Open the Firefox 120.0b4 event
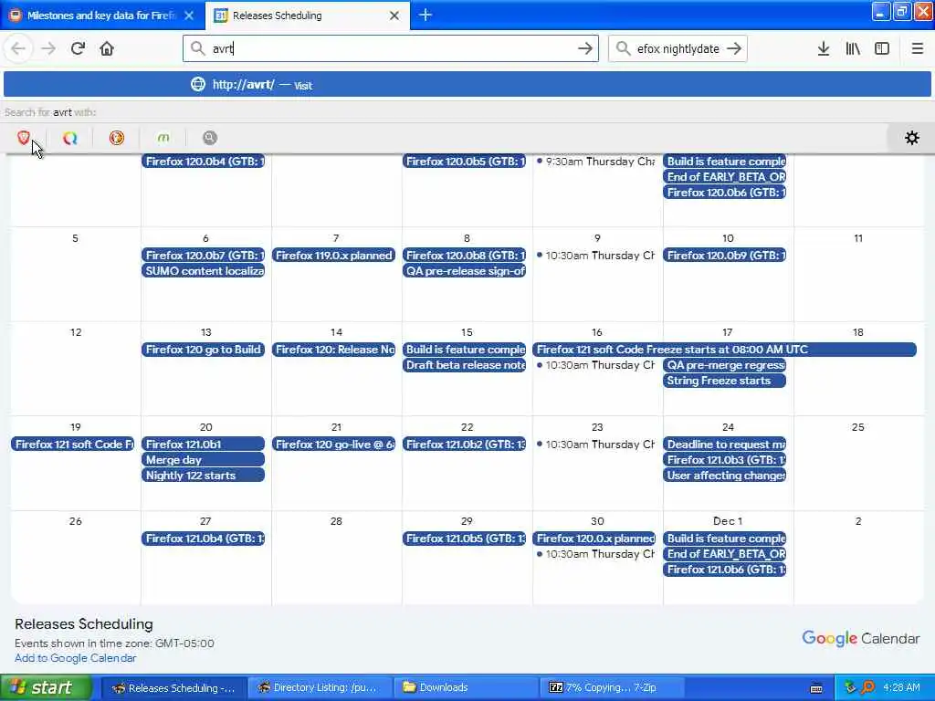 tap(204, 161)
